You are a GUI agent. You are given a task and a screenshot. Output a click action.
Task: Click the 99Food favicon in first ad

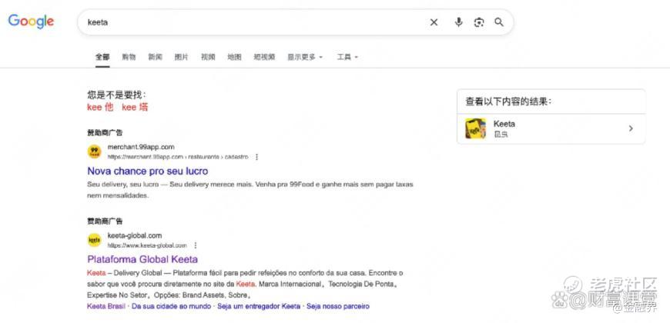coord(95,152)
